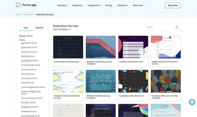Expand the Resources dropdown menu

click(x=139, y=5)
